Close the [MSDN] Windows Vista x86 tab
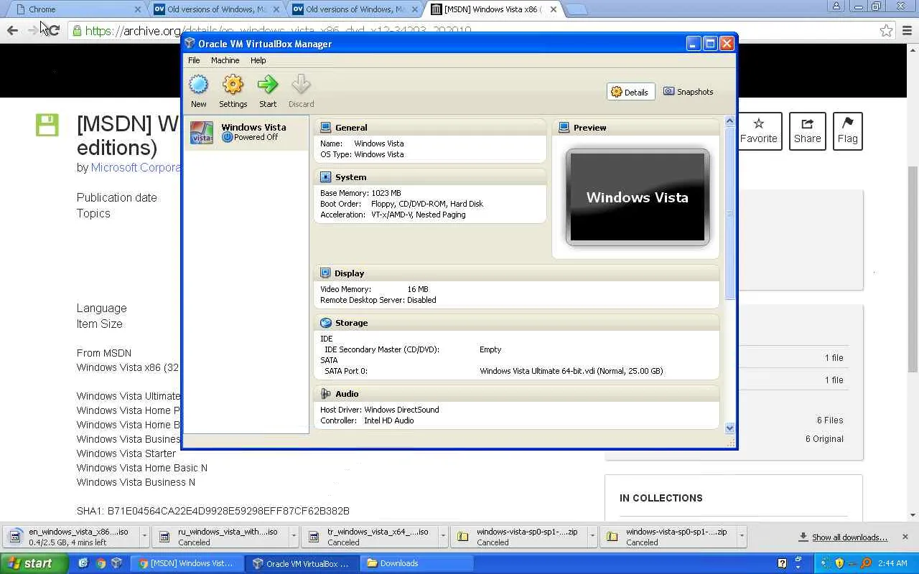919x574 pixels. (x=553, y=9)
